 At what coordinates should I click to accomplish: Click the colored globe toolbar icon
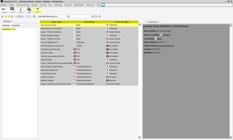(34, 16)
